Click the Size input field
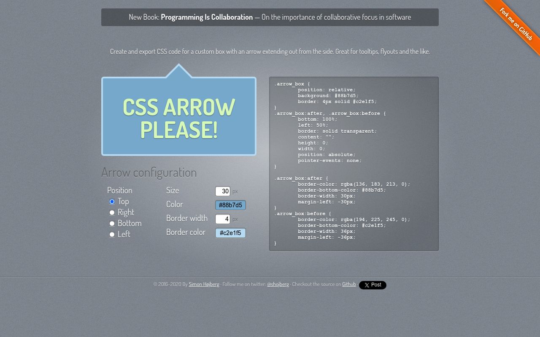The width and height of the screenshot is (540, 337). (x=223, y=191)
